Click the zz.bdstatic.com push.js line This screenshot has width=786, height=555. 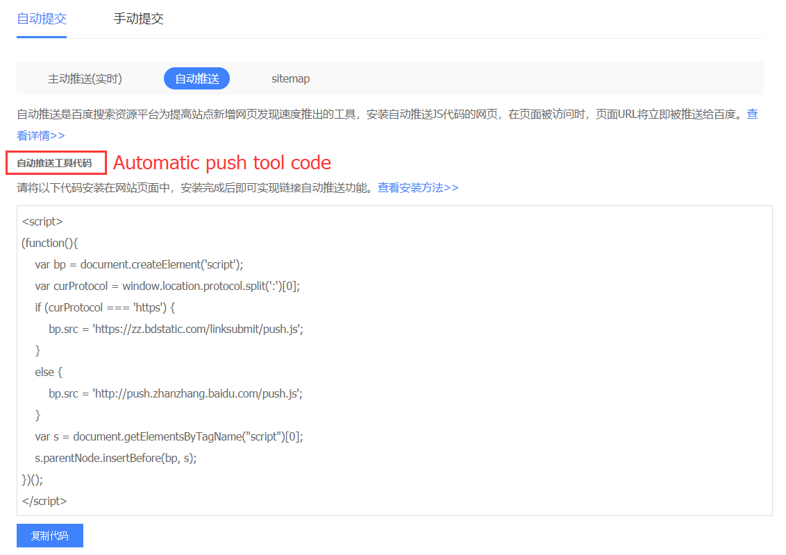pyautogui.click(x=176, y=329)
